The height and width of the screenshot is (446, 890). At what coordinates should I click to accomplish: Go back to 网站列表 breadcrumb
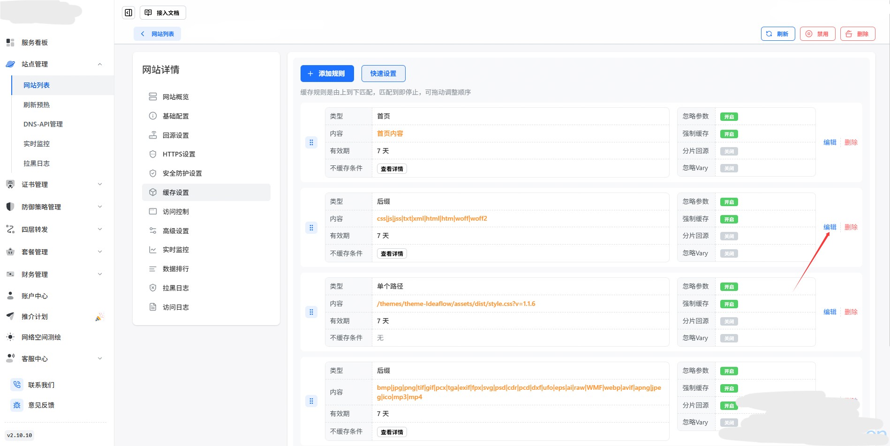click(x=158, y=34)
